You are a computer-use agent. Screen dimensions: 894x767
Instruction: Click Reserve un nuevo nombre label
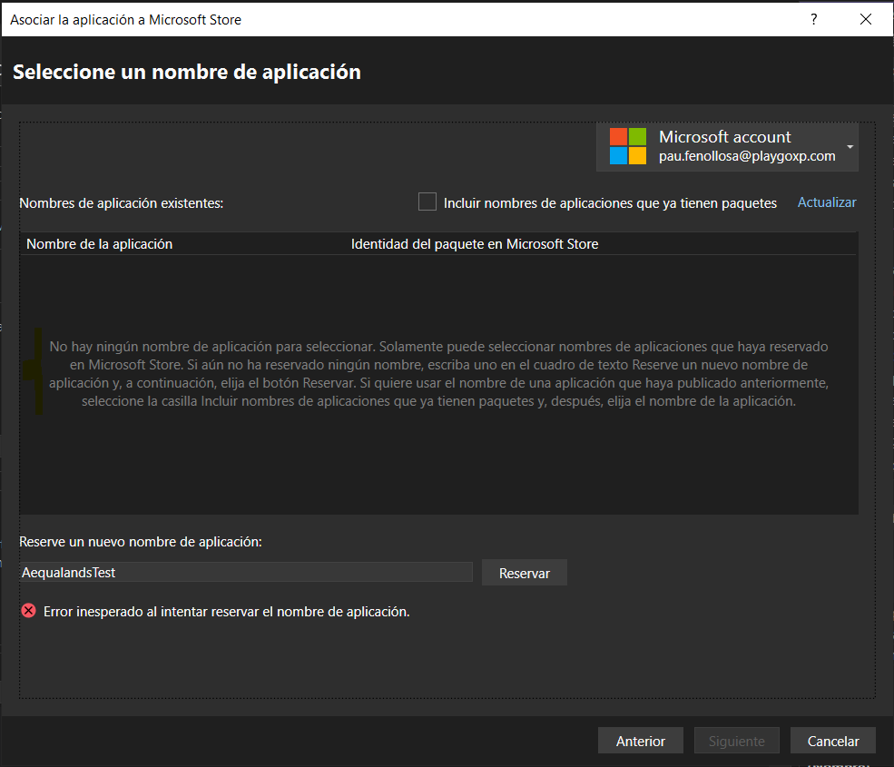pyautogui.click(x=141, y=542)
